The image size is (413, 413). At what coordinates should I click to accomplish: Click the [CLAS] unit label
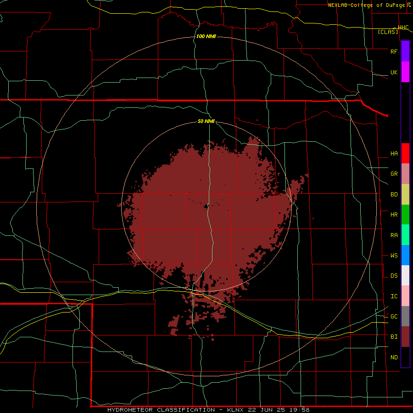388,32
